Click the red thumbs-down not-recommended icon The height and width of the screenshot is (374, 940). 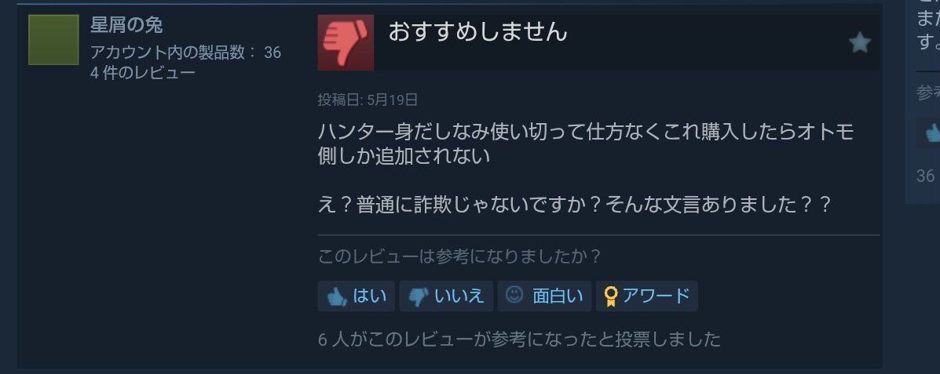pos(346,42)
